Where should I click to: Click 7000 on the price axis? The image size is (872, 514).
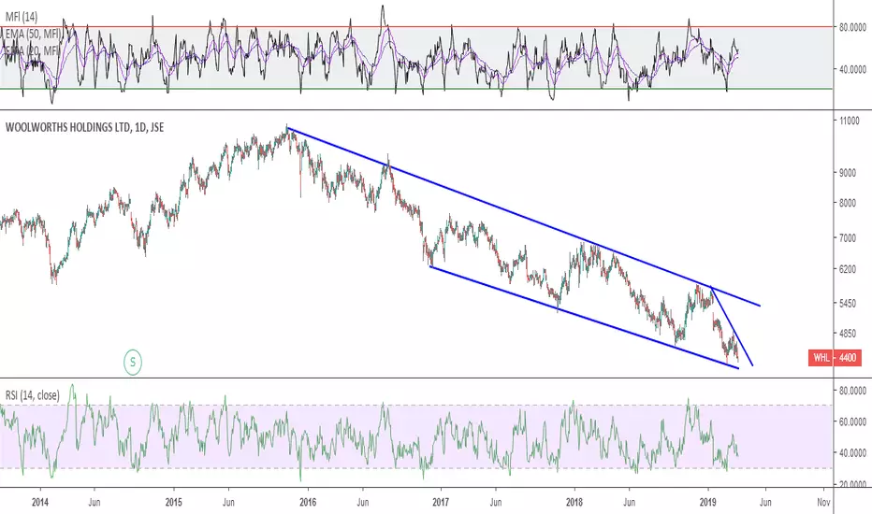tap(848, 237)
